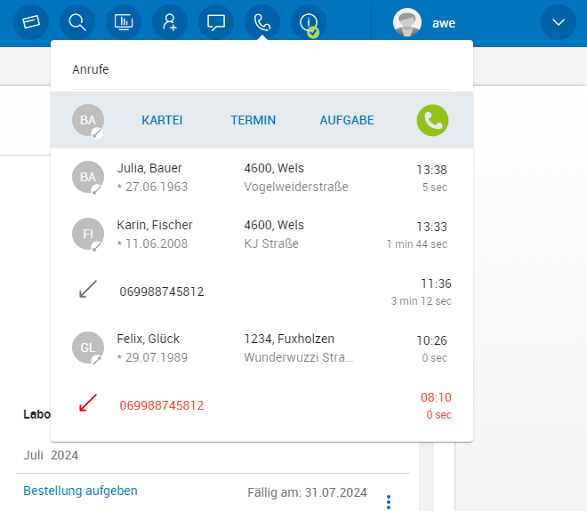Click the Anrufe panel heading

tap(91, 69)
